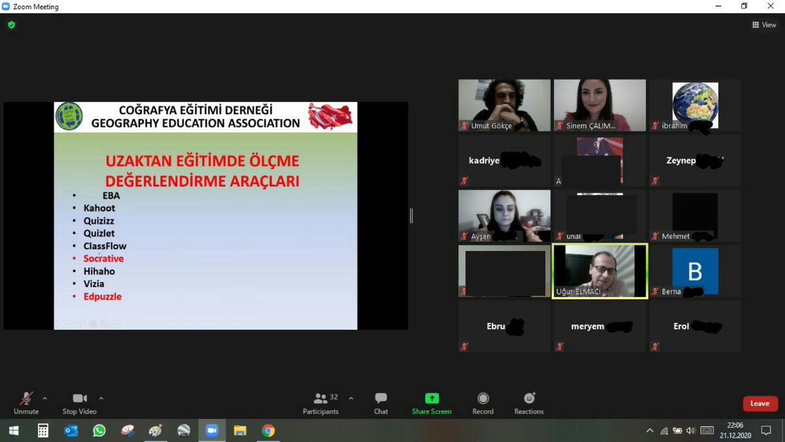The width and height of the screenshot is (785, 442).
Task: Open the volume control in tray
Action: 691,431
